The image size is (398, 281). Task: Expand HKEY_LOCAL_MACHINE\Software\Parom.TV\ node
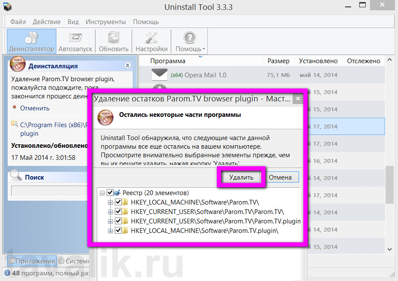click(x=110, y=202)
